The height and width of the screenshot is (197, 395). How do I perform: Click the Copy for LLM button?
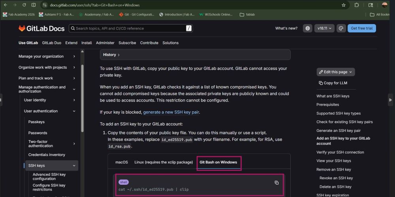(333, 83)
